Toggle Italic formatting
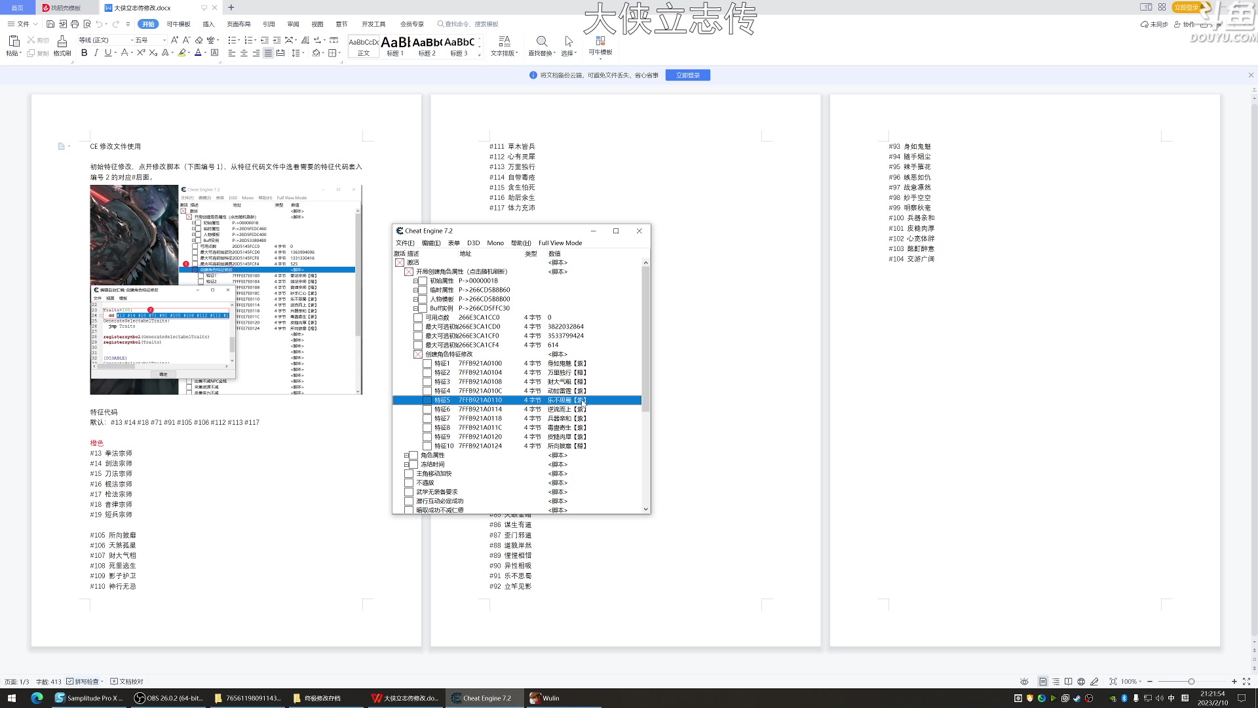1258x708 pixels. pyautogui.click(x=96, y=53)
